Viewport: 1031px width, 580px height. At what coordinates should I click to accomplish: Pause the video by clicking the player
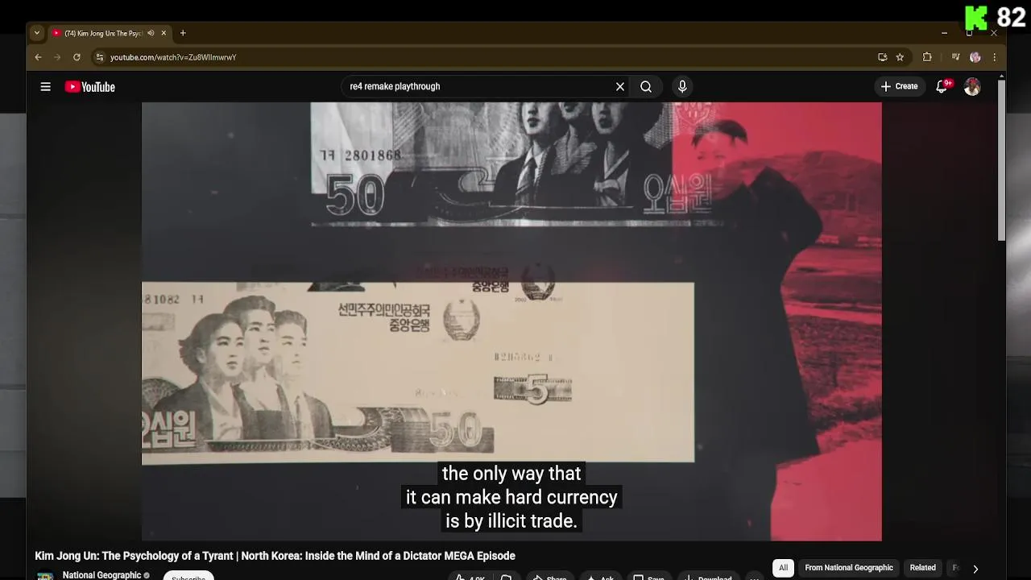pyautogui.click(x=511, y=321)
